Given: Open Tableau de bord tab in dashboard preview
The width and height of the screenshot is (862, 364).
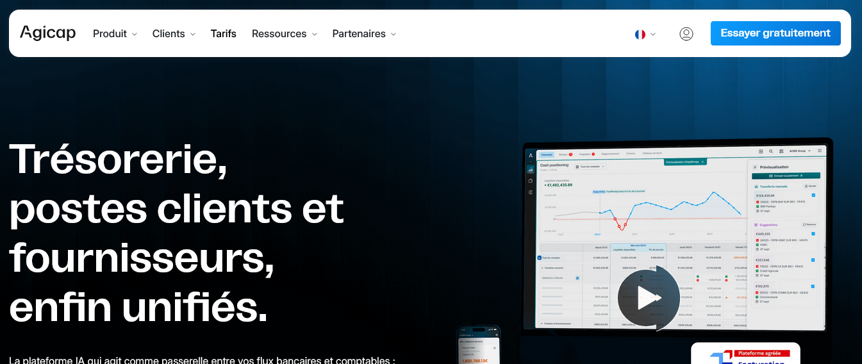Looking at the screenshot, I should [652, 153].
